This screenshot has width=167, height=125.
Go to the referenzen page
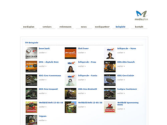(x=65, y=27)
